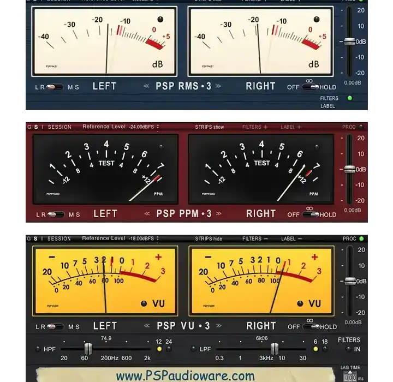Collapse LABEL − in VU header
393x382 pixels.
(291, 238)
